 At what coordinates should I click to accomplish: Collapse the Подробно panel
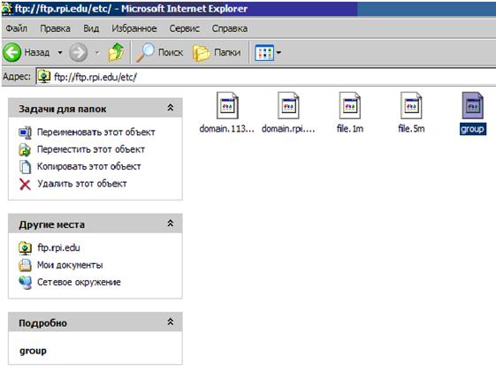170,322
